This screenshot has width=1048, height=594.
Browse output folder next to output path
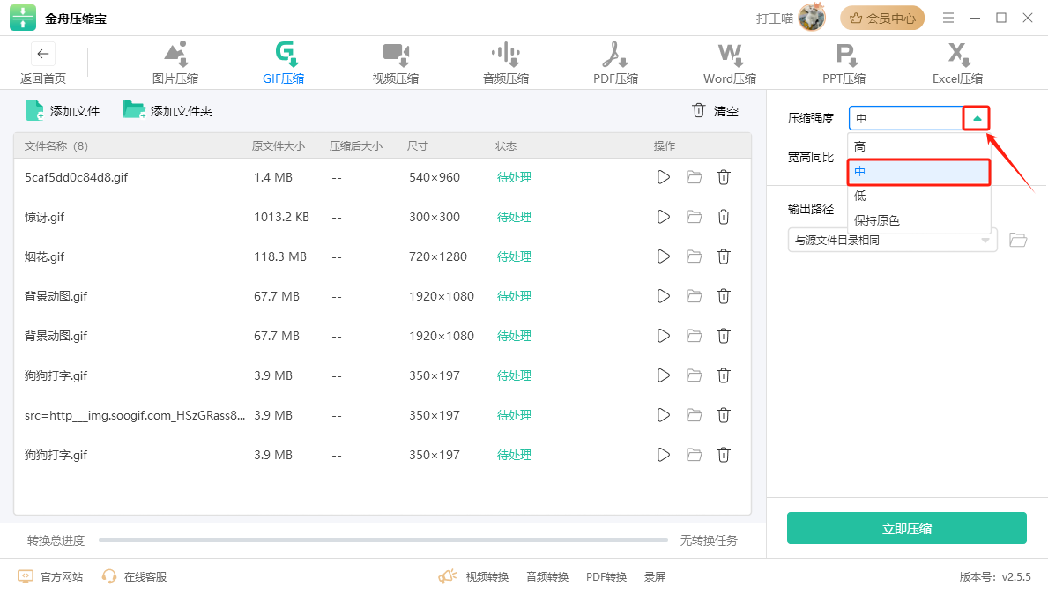(1018, 240)
